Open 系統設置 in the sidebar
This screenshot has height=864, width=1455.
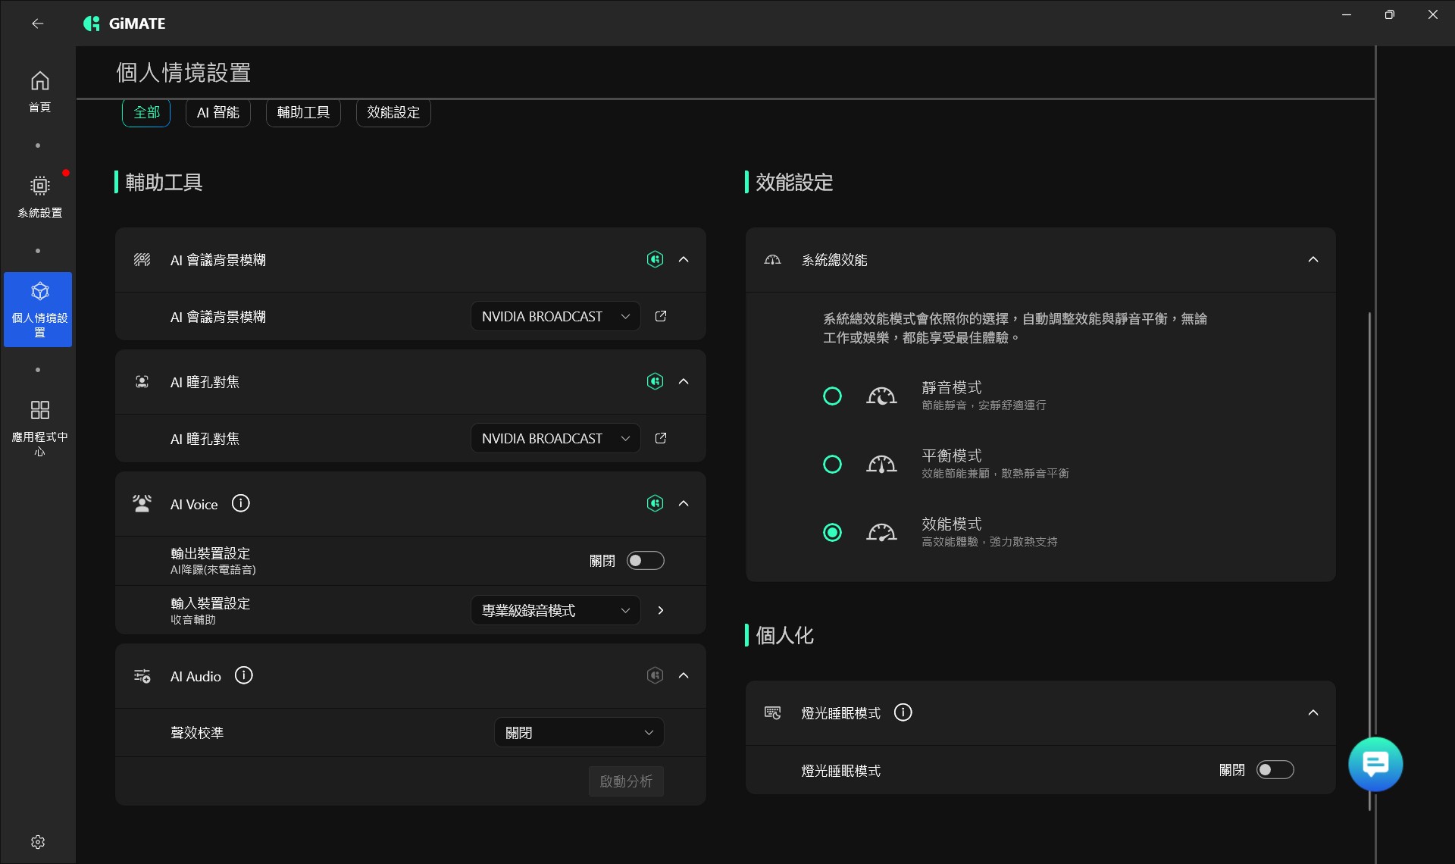[x=39, y=196]
